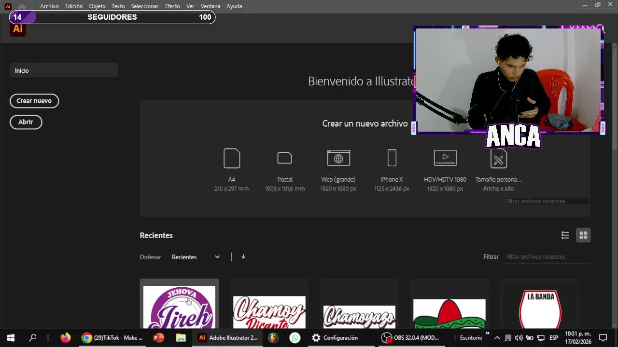Open the Tamaño personalizado preset icon
This screenshot has width=618, height=347.
[499, 159]
